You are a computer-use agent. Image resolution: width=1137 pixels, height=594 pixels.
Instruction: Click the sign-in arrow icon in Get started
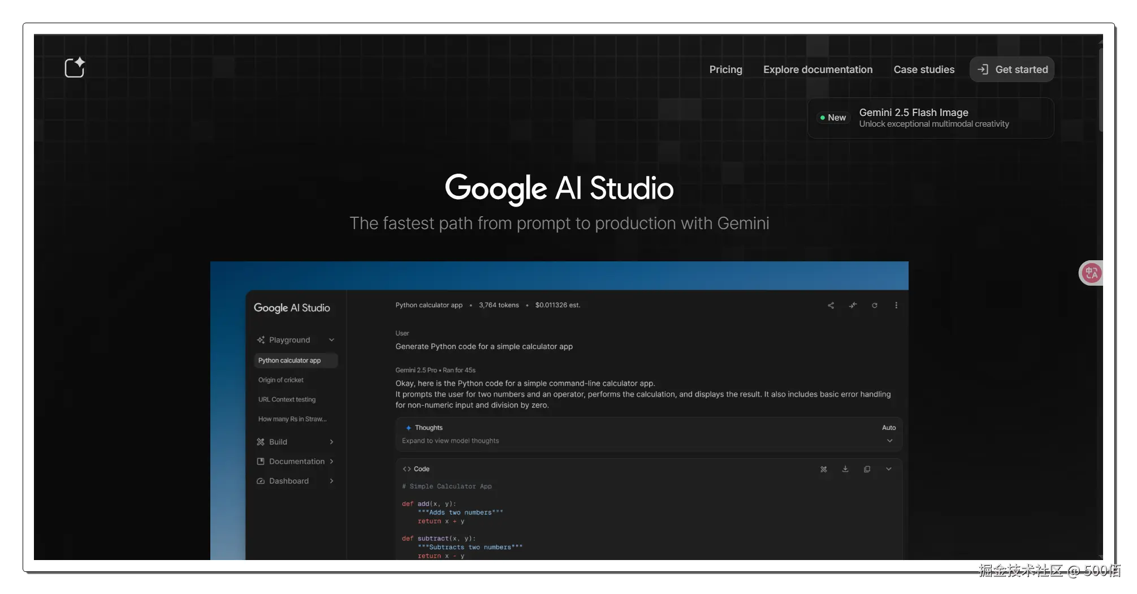coord(983,70)
